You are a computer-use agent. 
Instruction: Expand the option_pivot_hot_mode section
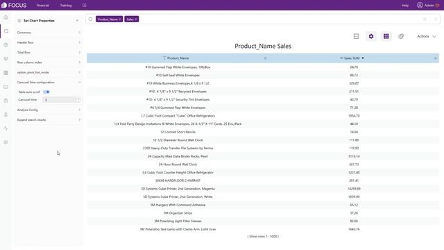[49, 72]
